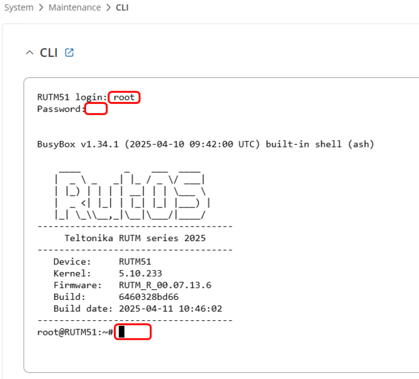Go to System breadcrumb
419x379 pixels.
[19, 8]
